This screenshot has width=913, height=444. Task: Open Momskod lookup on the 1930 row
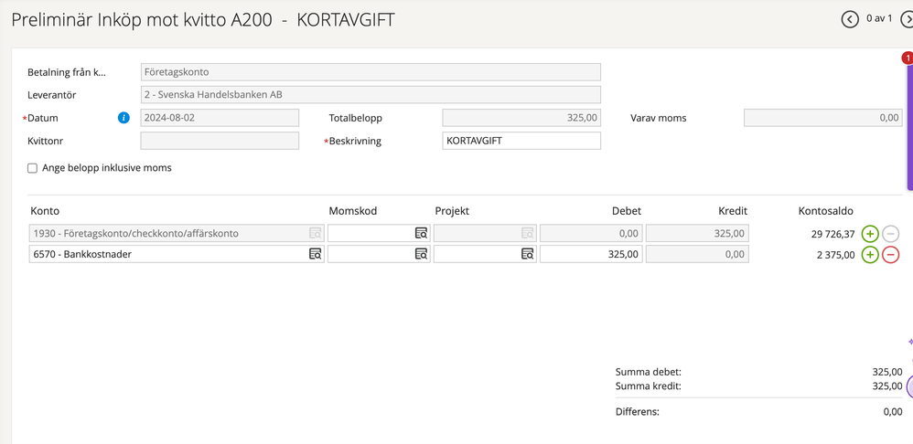pos(421,233)
